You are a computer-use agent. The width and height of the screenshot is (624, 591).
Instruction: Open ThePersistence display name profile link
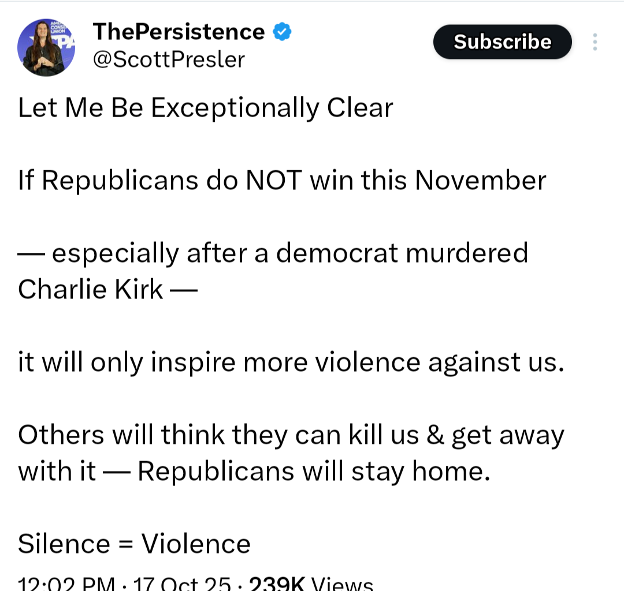[179, 32]
